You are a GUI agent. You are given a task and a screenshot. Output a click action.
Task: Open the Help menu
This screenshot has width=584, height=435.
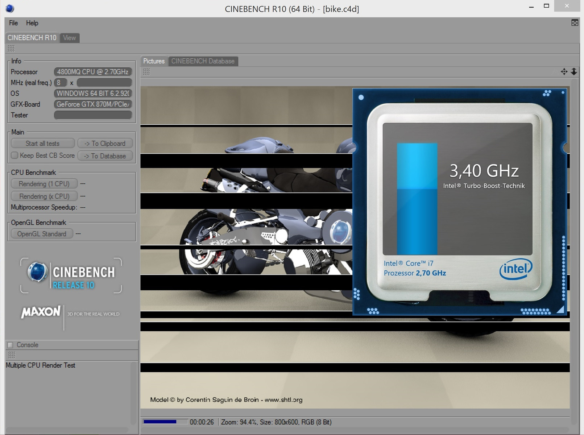point(32,23)
